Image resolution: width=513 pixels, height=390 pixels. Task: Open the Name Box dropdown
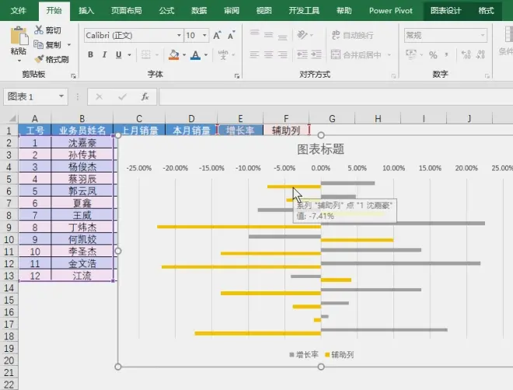click(61, 96)
